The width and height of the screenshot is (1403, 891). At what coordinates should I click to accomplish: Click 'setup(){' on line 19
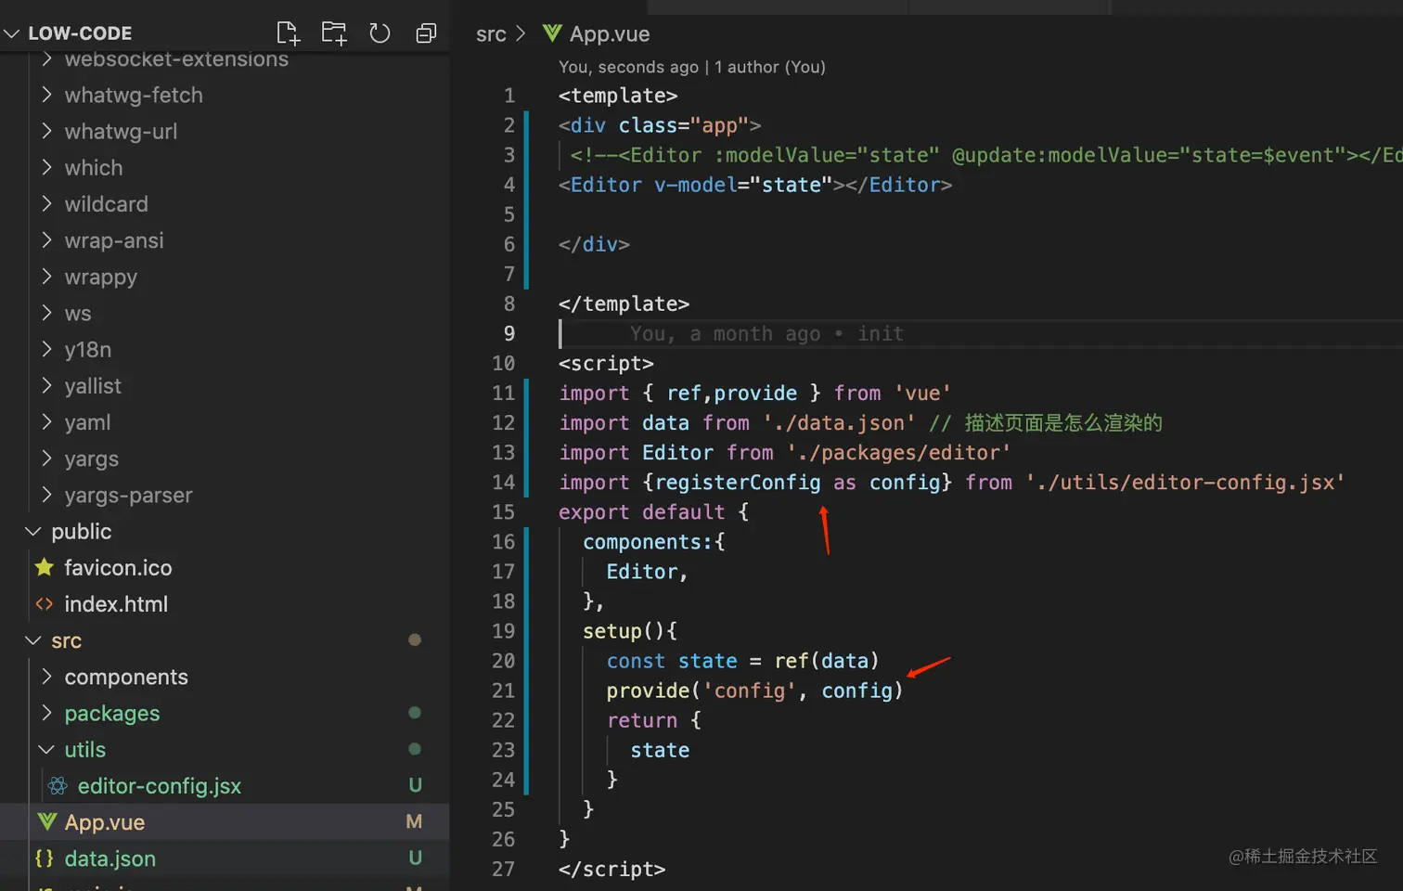630,631
